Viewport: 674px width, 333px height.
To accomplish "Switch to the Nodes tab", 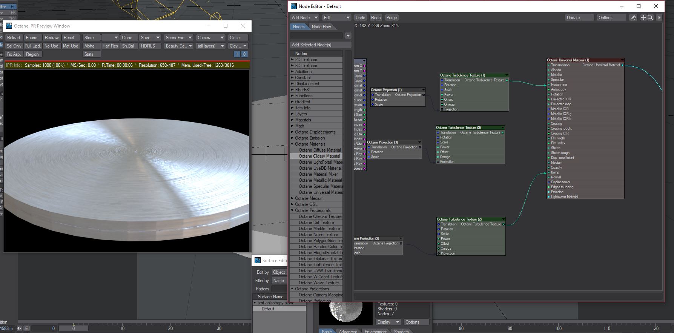I will coord(299,27).
